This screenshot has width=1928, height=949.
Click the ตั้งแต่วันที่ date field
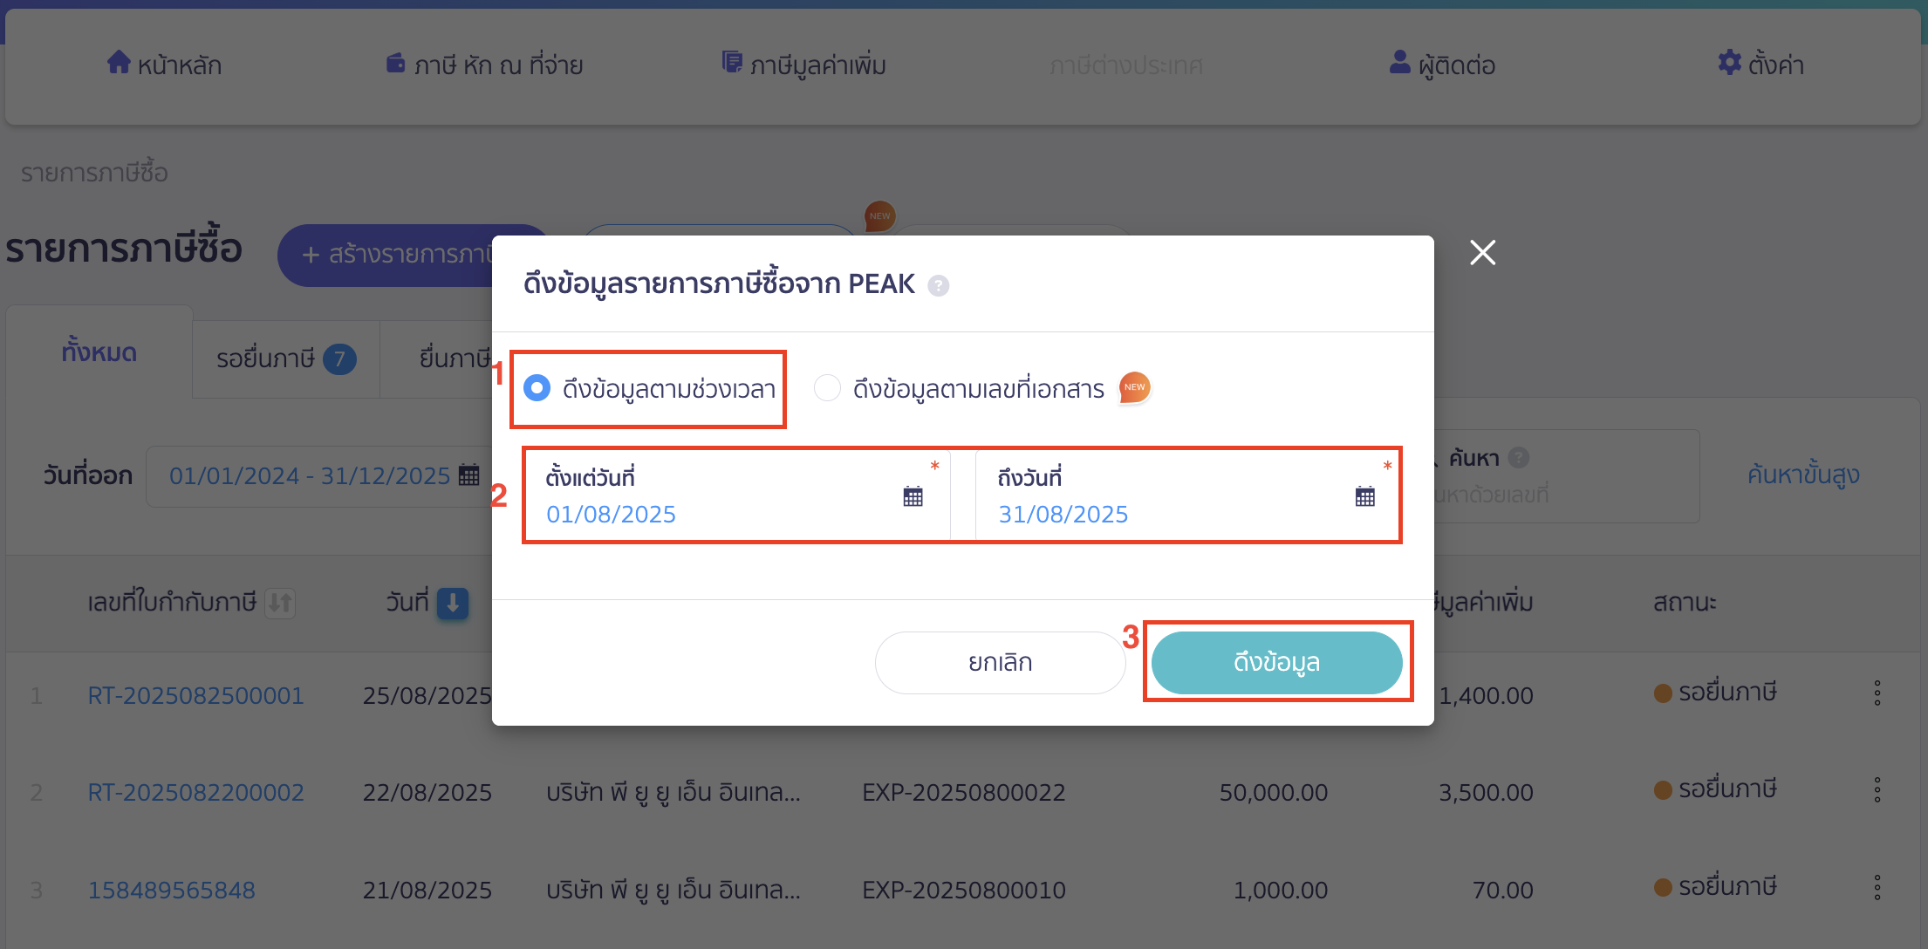tap(737, 495)
